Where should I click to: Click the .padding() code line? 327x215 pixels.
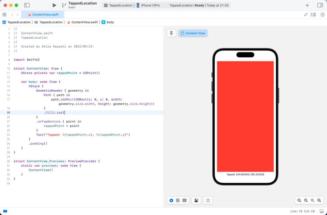[x=38, y=144]
